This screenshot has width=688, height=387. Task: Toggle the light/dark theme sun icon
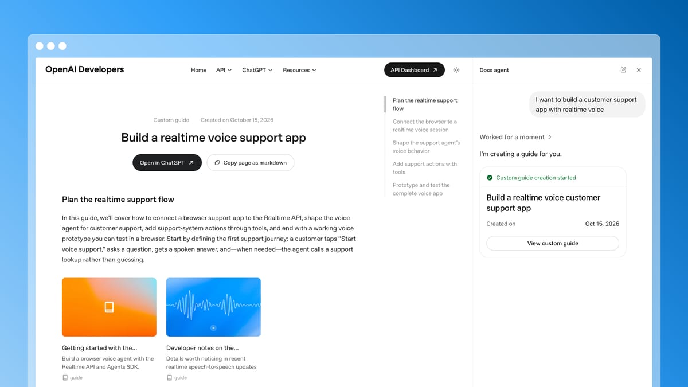pyautogui.click(x=456, y=70)
